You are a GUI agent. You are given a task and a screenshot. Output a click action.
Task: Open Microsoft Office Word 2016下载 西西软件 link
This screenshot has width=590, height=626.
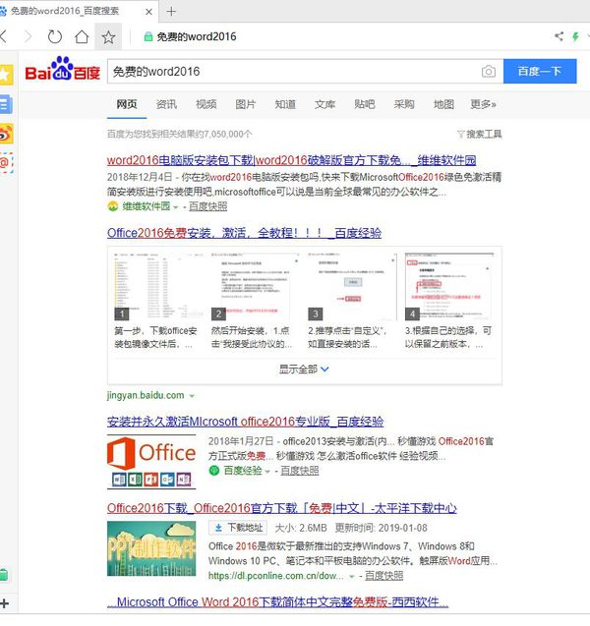(278, 602)
